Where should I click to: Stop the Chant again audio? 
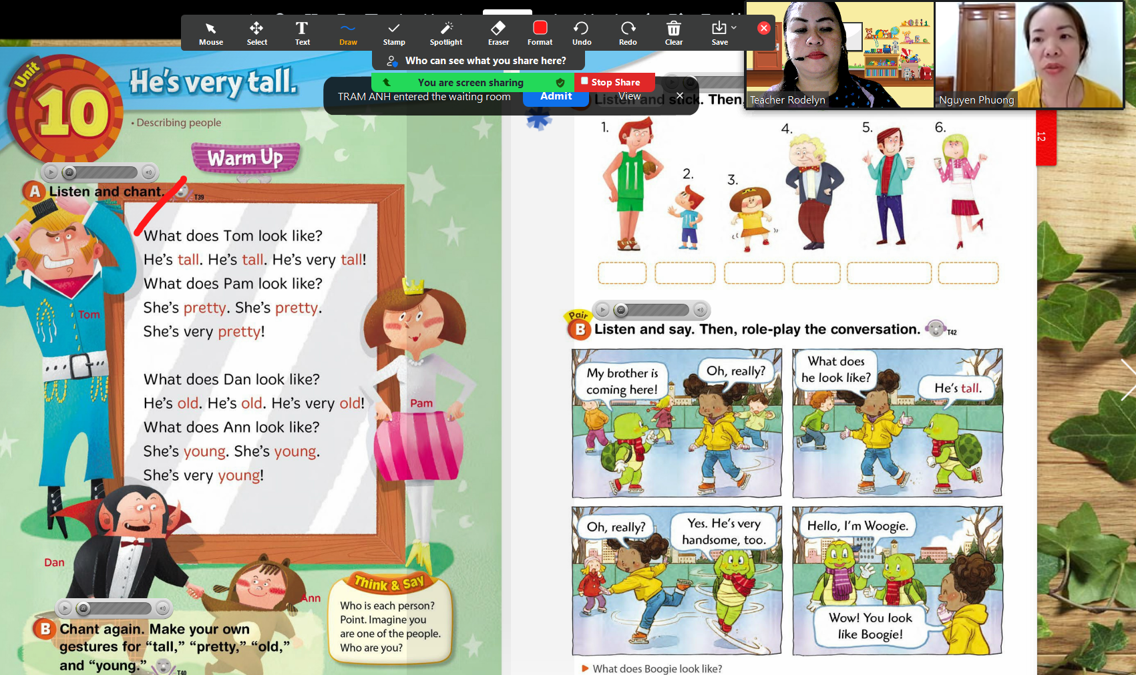click(x=83, y=608)
